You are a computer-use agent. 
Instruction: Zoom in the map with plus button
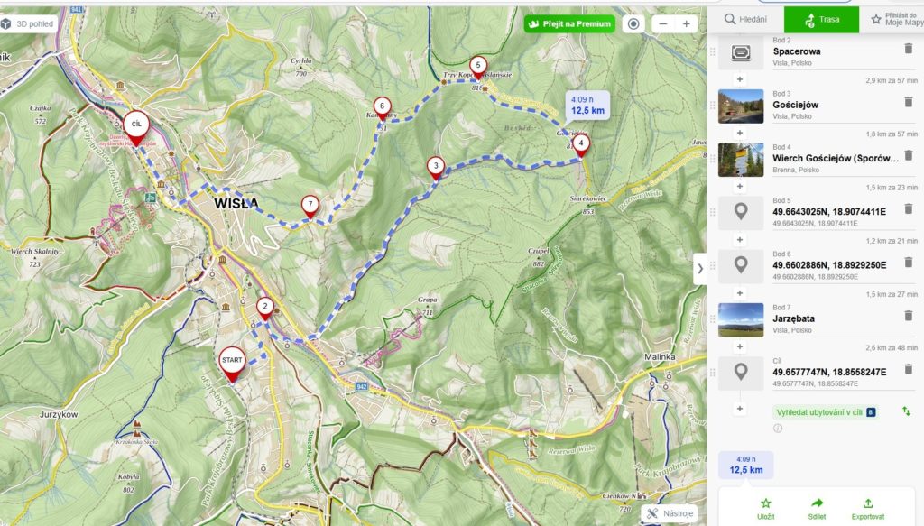coord(686,24)
